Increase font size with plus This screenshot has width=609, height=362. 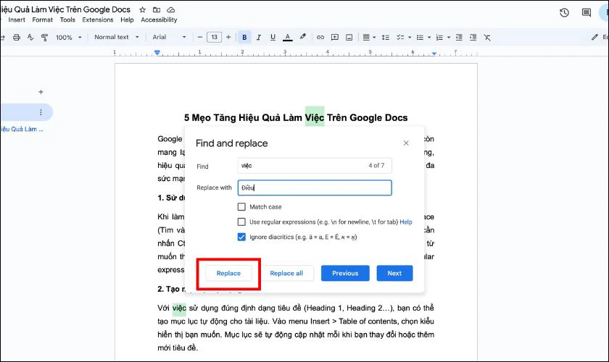(x=228, y=37)
